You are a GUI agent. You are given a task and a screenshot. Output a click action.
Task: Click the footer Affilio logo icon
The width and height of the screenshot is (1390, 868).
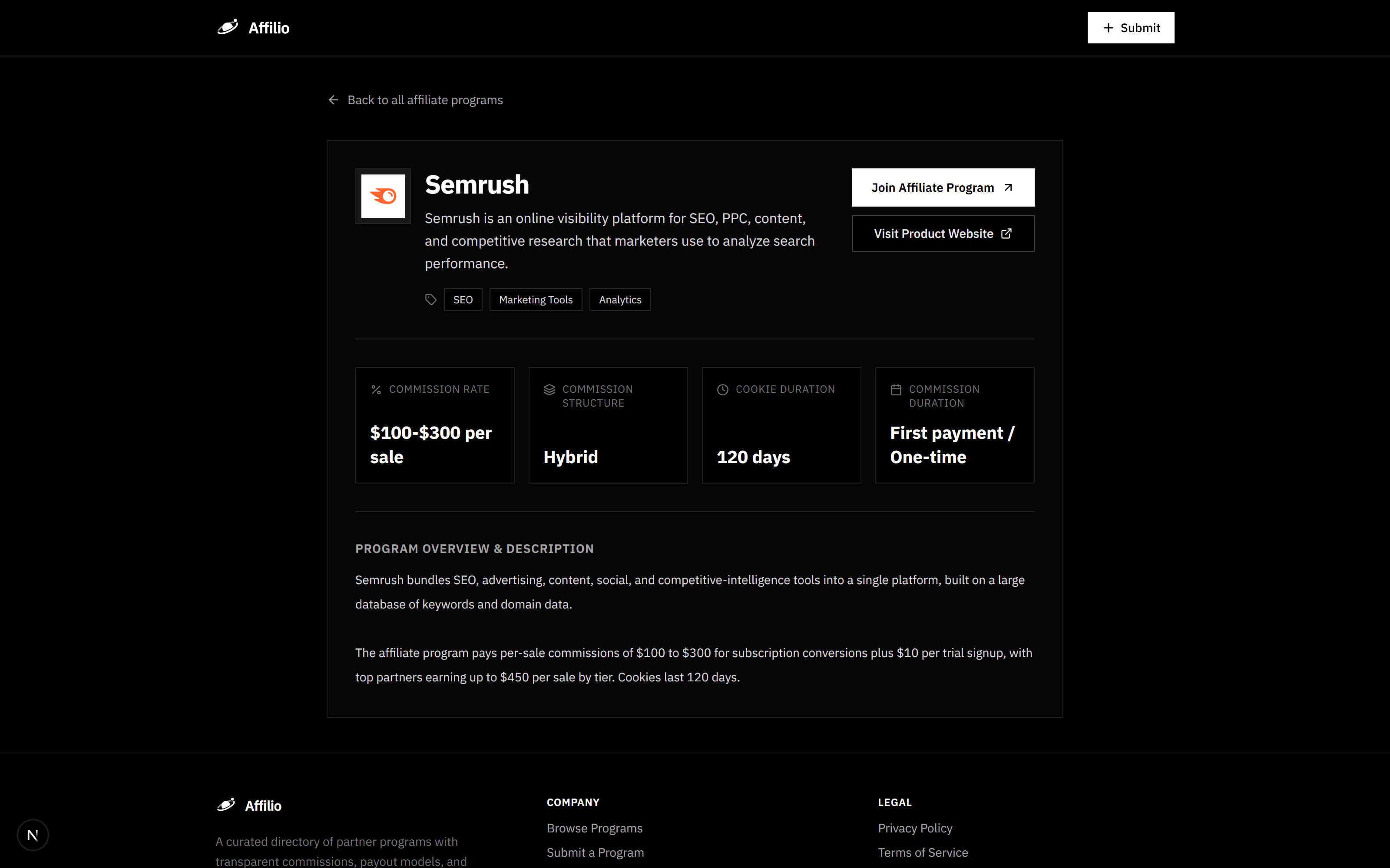click(226, 805)
